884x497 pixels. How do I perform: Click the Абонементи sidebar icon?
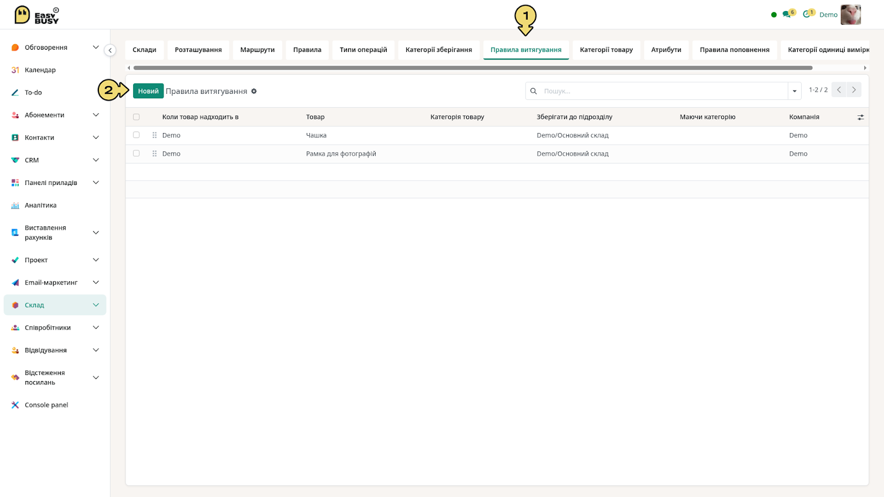point(15,115)
